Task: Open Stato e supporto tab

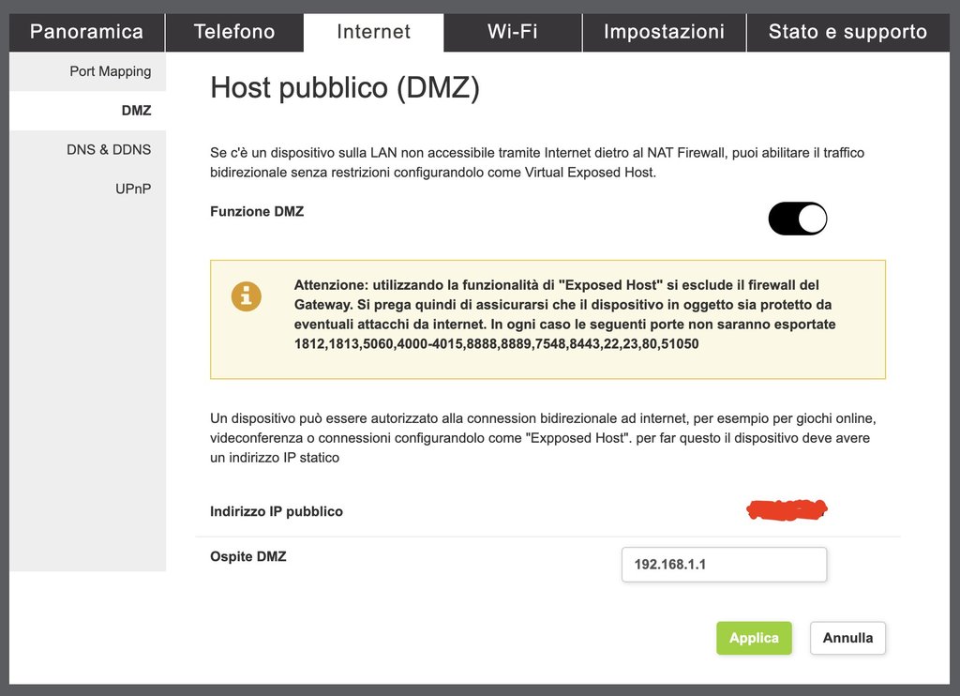Action: click(847, 32)
